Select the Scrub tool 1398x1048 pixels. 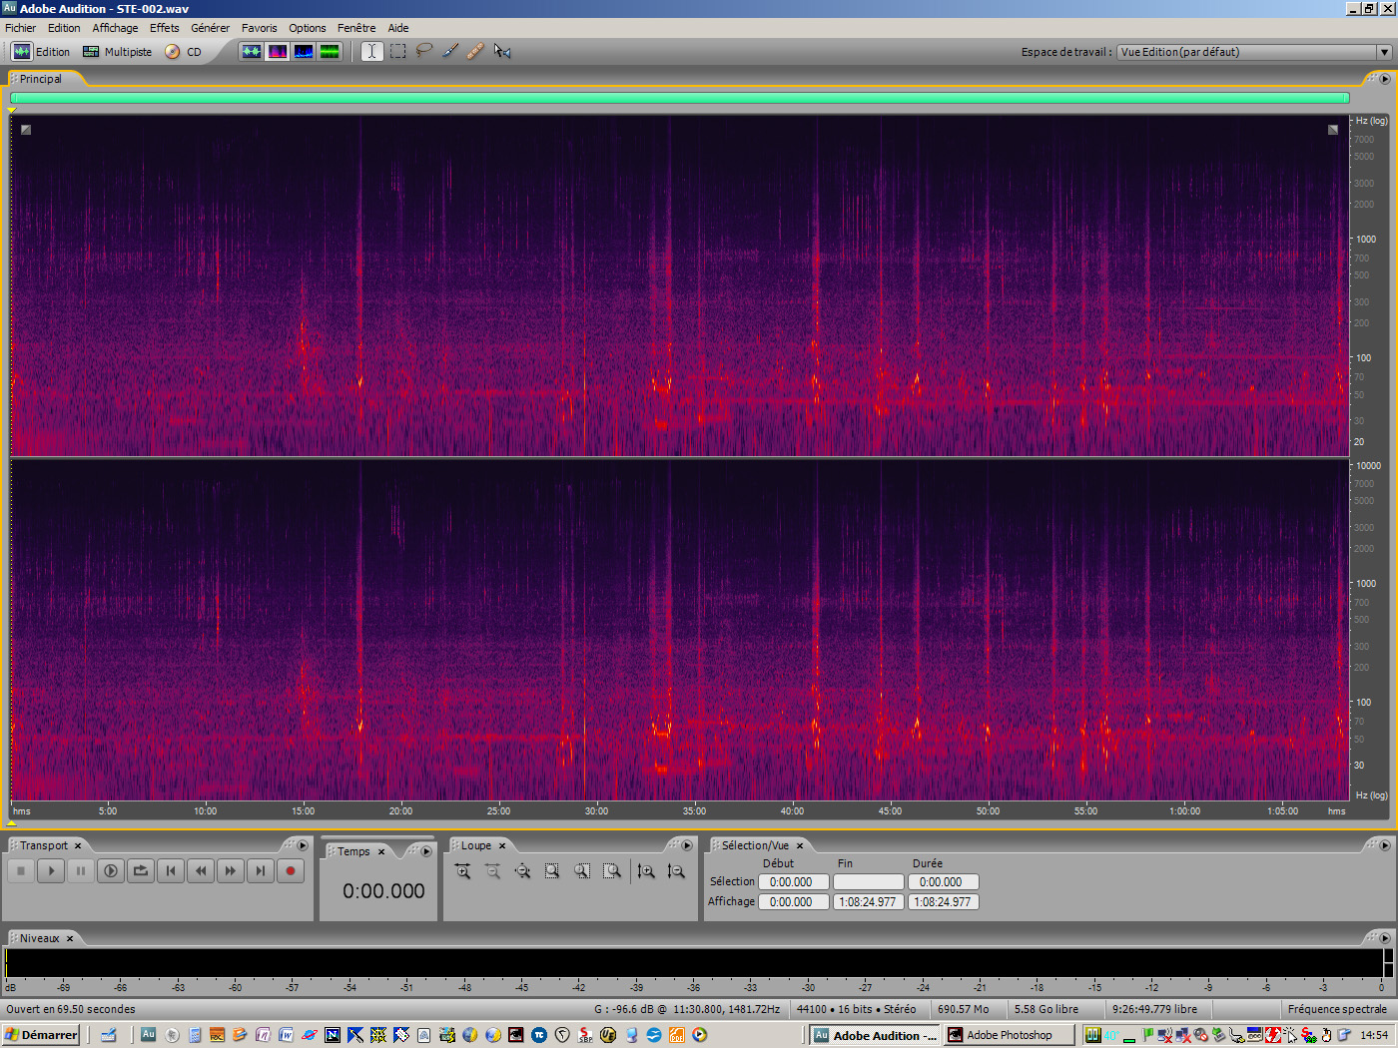pos(500,51)
